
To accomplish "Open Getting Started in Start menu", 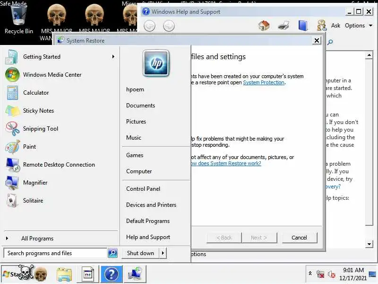I will click(60, 57).
